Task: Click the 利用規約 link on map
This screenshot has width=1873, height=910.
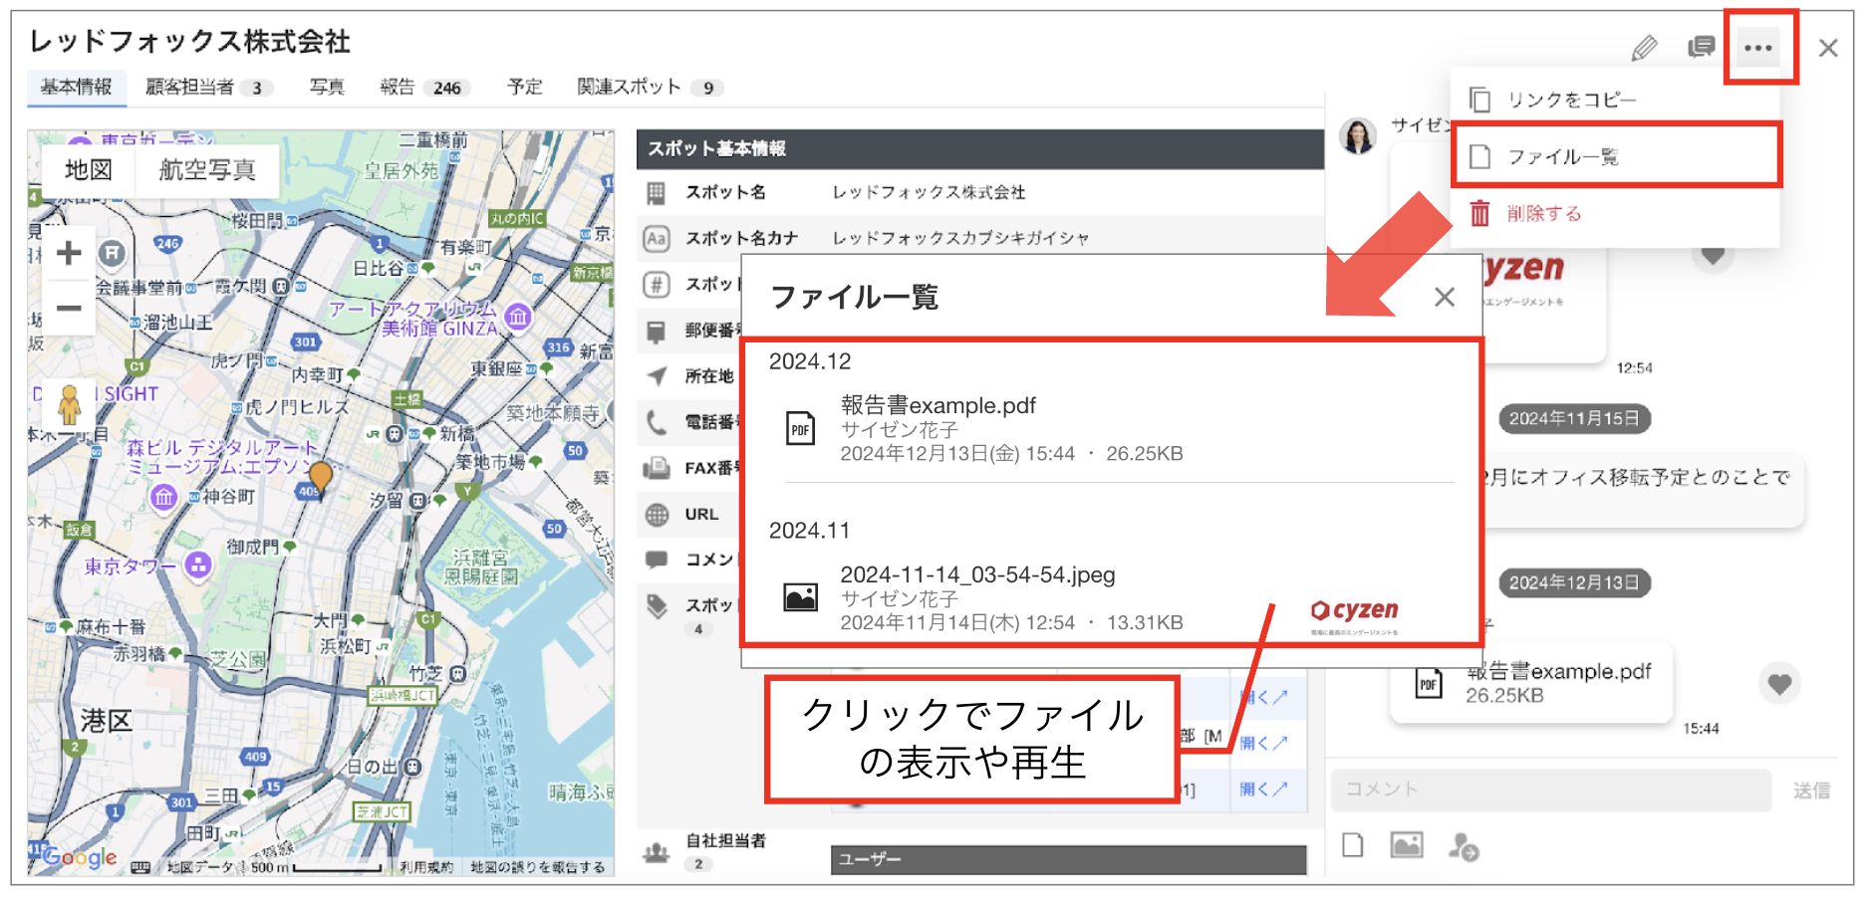Action: tap(426, 867)
